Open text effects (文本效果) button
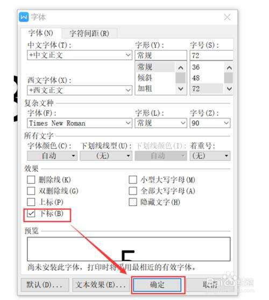The height and width of the screenshot is (300, 269). point(101,285)
